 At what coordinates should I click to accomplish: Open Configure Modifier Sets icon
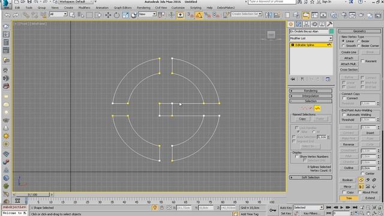point(328,79)
